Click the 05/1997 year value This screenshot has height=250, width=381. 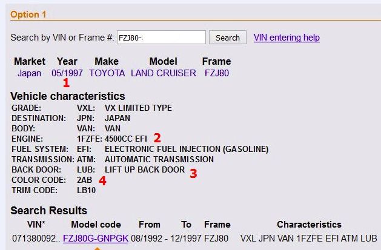67,73
